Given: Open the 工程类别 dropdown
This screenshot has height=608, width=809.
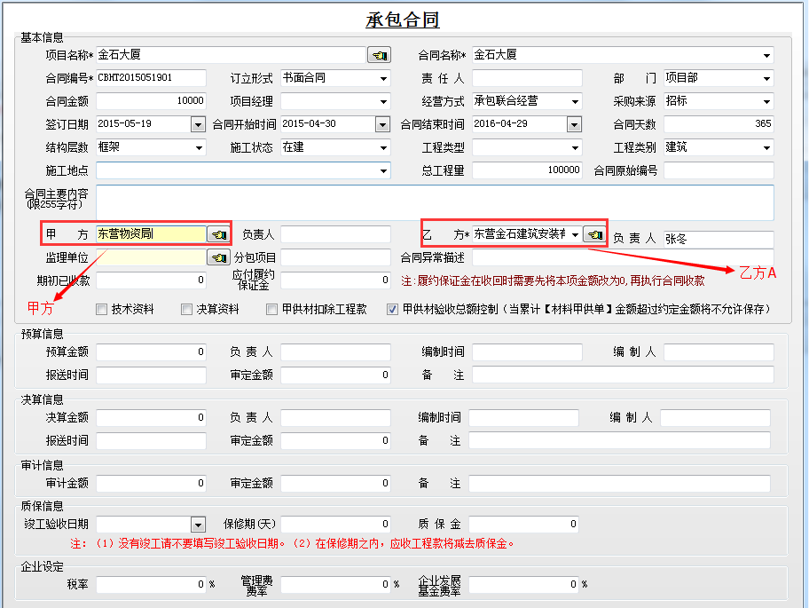Looking at the screenshot, I should [766, 147].
